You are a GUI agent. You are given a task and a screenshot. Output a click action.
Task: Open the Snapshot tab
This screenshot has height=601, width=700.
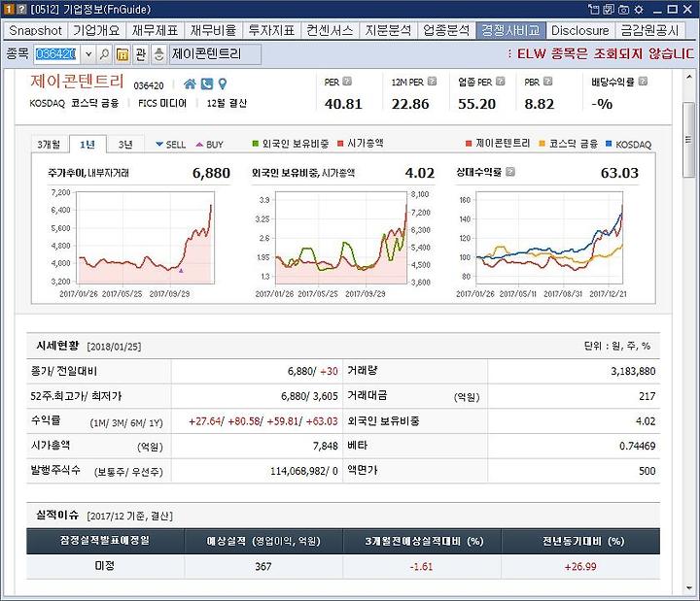coord(35,30)
